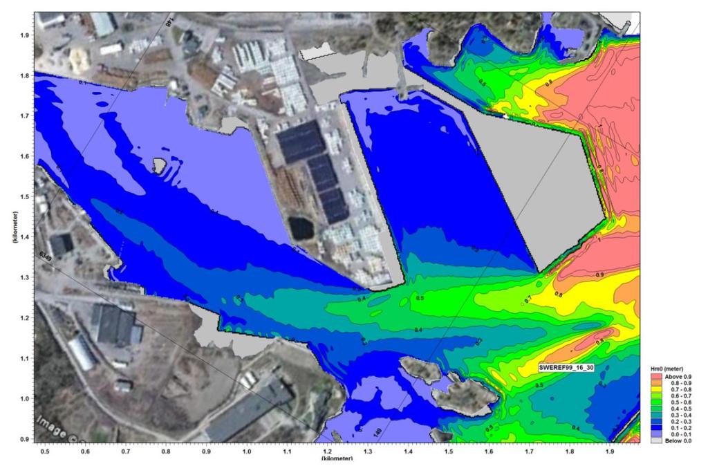This screenshot has height=466, width=708.
Task: Click the lavender '0.0 - 0.1' legend swatch
Action: [655, 434]
